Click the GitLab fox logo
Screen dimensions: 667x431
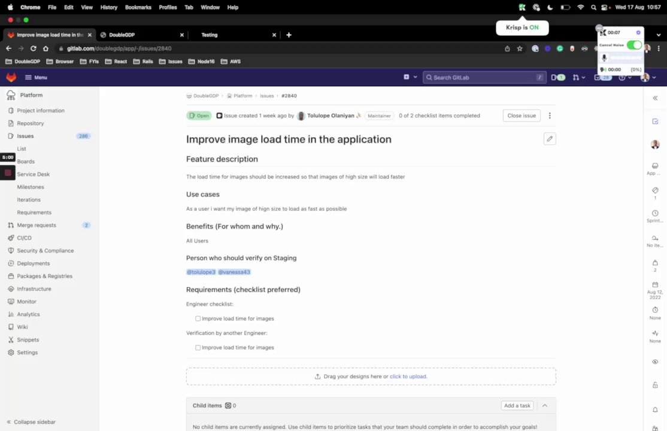pyautogui.click(x=11, y=77)
